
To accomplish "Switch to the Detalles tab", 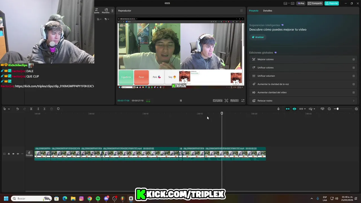I will 268,11.
